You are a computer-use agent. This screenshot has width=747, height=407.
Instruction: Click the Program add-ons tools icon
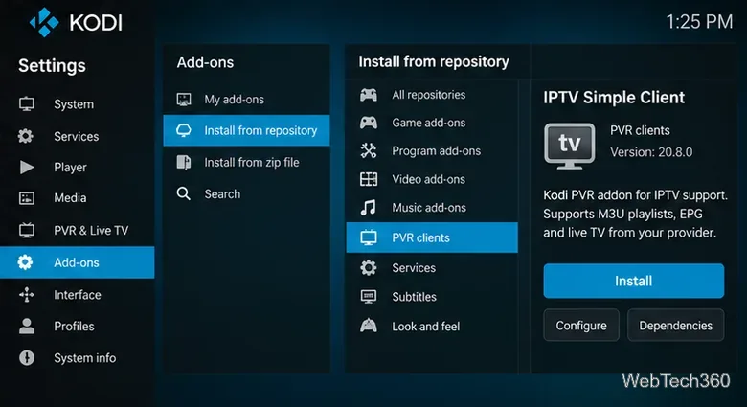(369, 150)
